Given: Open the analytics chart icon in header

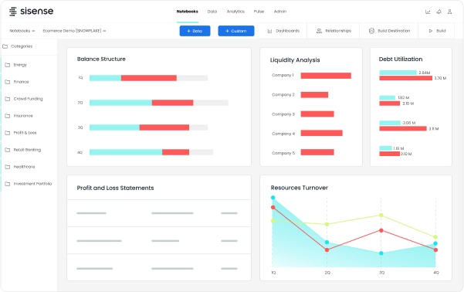Looking at the screenshot, I should pos(428,12).
